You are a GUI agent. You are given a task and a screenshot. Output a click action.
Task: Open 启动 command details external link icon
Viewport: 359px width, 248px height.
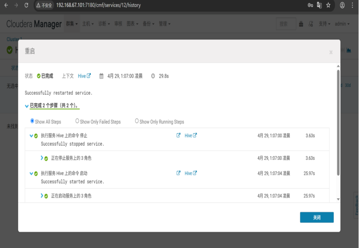pyautogui.click(x=178, y=173)
